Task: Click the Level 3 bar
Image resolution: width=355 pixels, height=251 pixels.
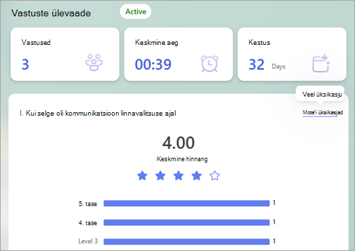Action: click(x=187, y=241)
